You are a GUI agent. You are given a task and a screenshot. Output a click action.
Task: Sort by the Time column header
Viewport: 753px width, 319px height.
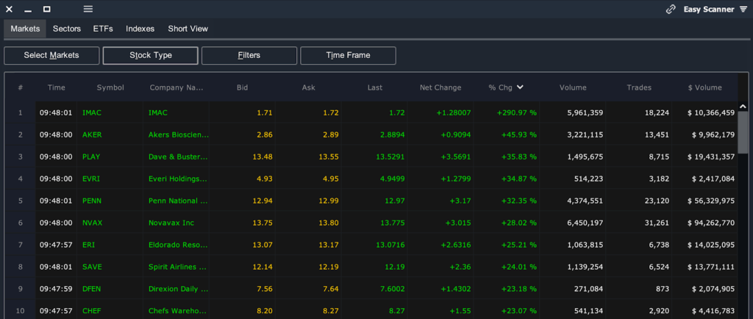(x=56, y=87)
